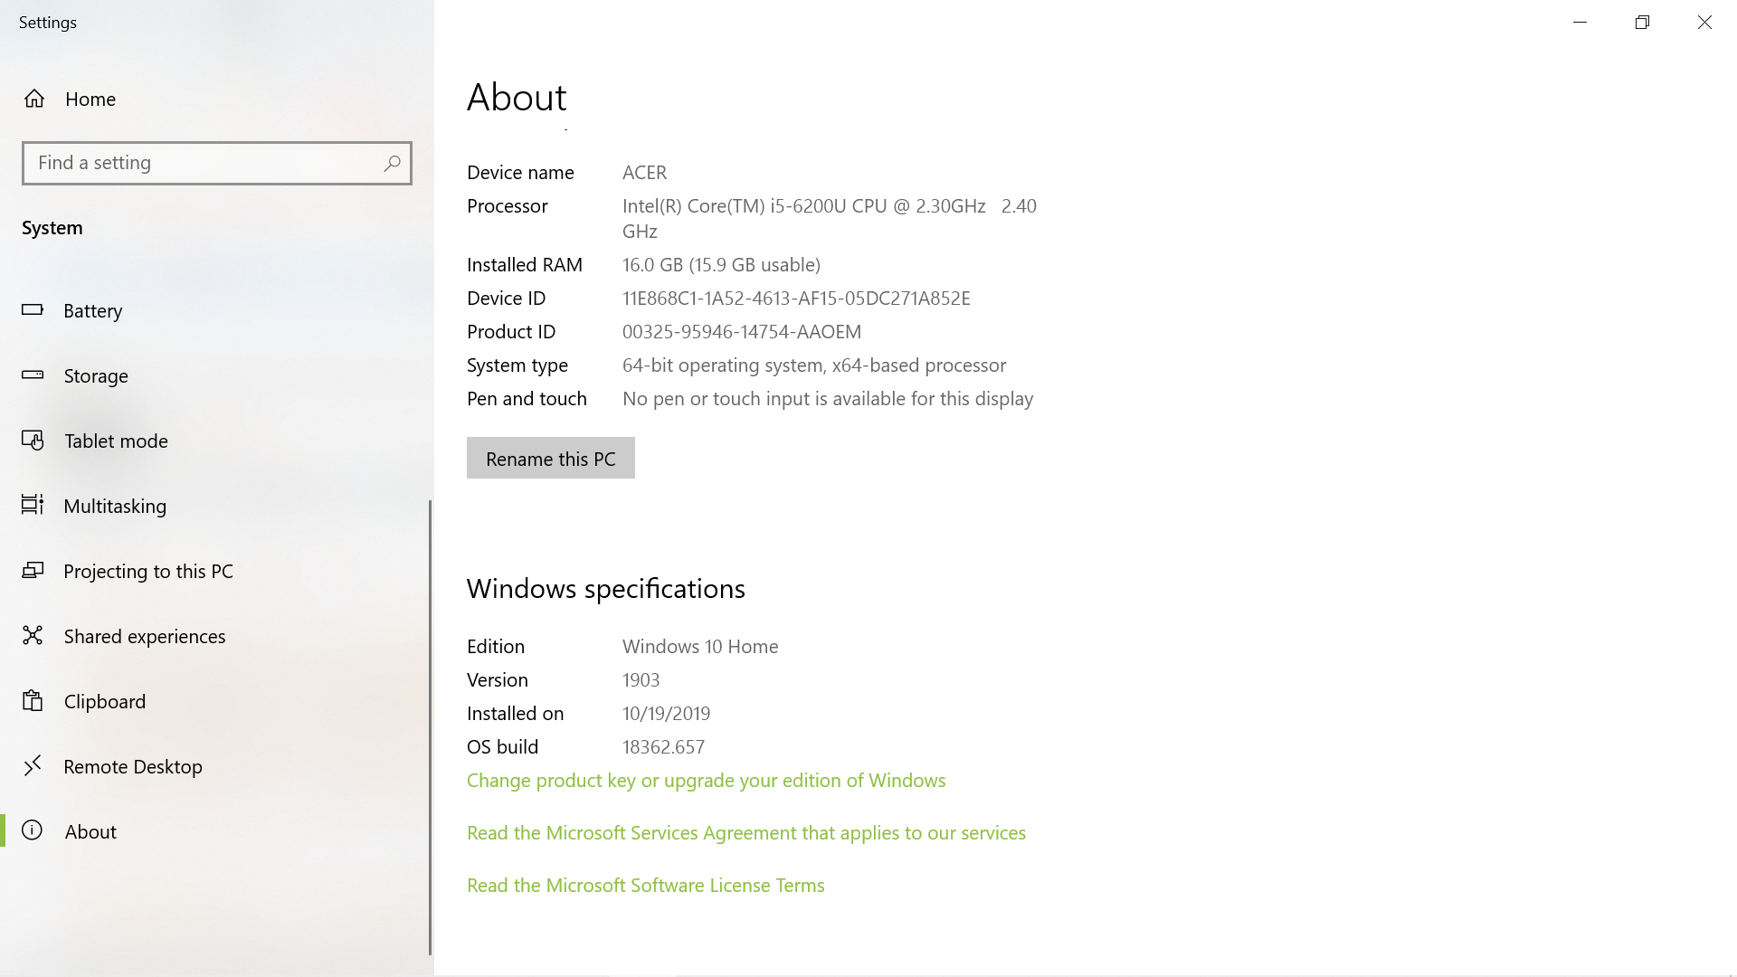This screenshot has width=1737, height=977.
Task: Click the 16.0 GB installed RAM value
Action: tap(721, 265)
